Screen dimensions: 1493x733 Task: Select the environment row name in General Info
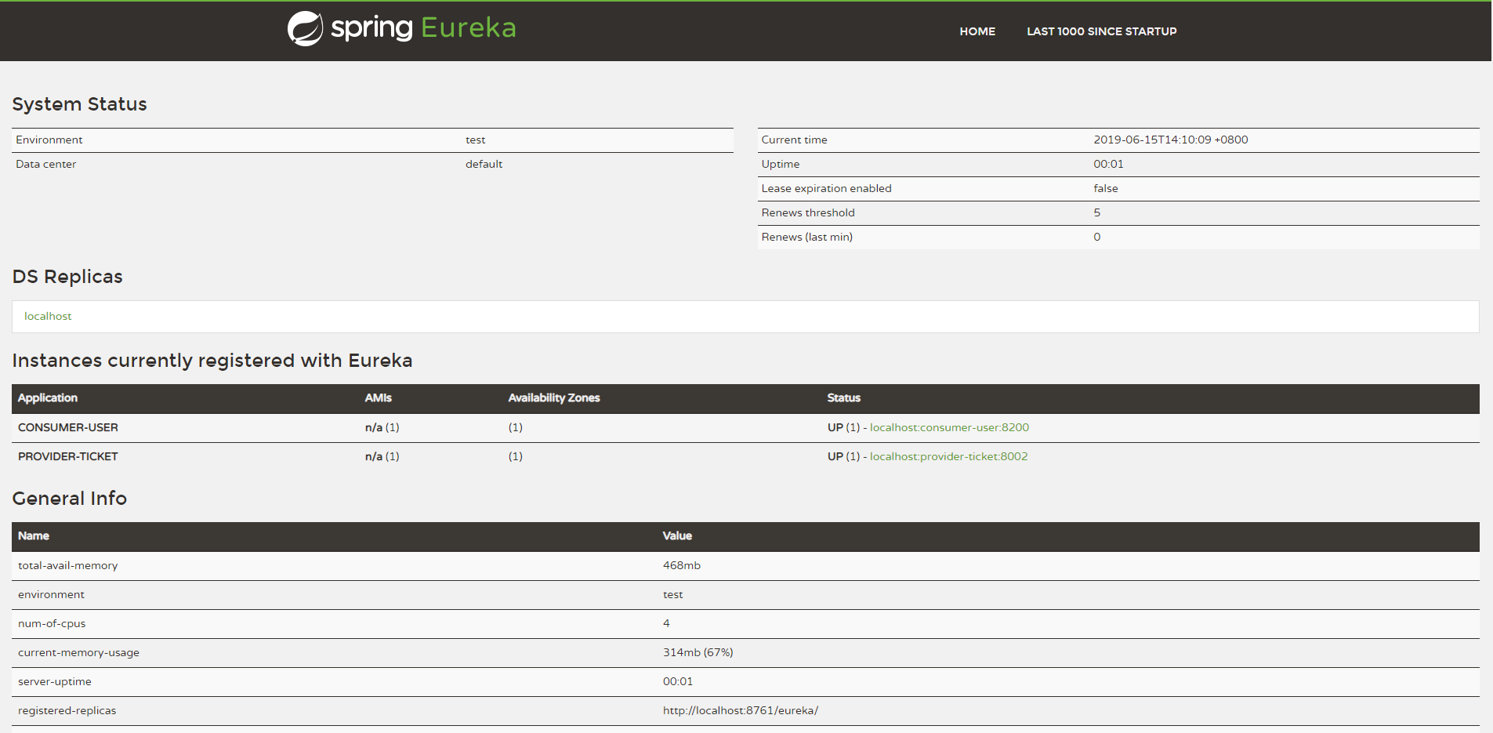(51, 594)
